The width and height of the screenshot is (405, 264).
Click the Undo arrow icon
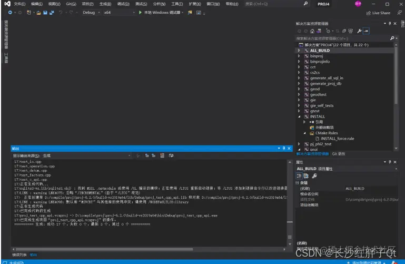click(60, 13)
